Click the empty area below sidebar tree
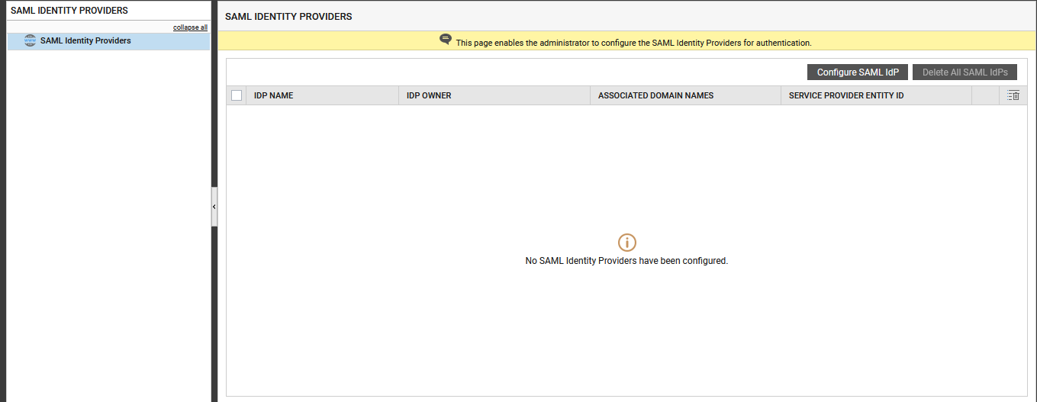 click(x=107, y=229)
